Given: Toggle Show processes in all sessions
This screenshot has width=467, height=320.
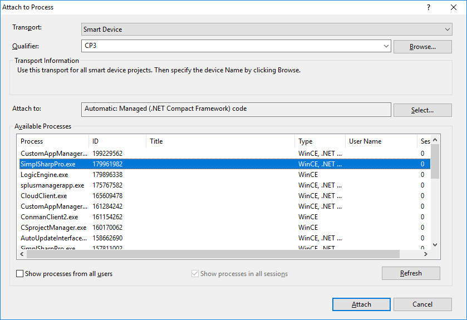Looking at the screenshot, I should 195,274.
